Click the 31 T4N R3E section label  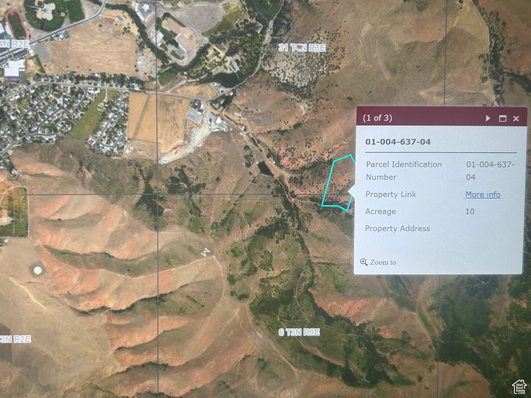(x=302, y=48)
